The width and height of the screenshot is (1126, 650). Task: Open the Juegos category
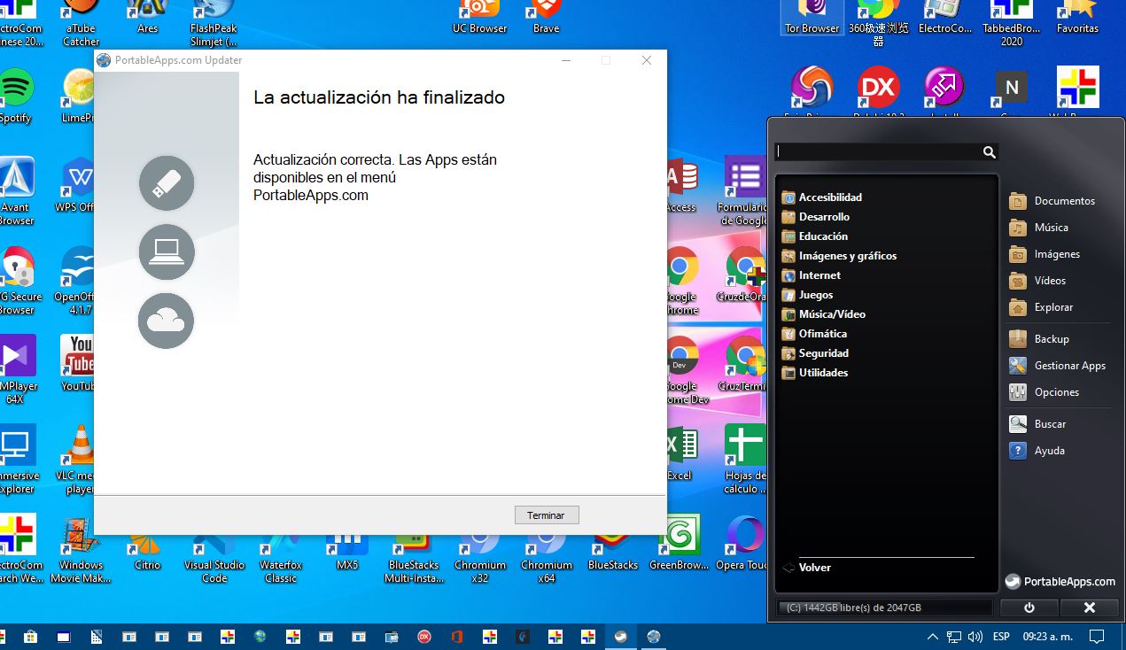point(815,295)
